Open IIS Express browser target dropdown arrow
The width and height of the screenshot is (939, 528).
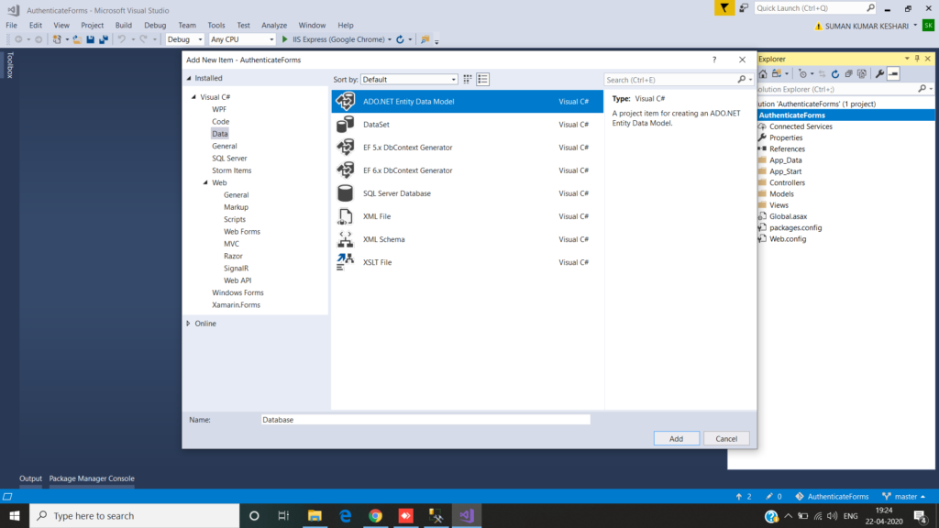pos(389,39)
